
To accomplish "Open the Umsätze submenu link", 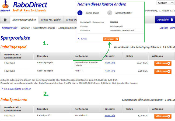I will coord(25,28).
